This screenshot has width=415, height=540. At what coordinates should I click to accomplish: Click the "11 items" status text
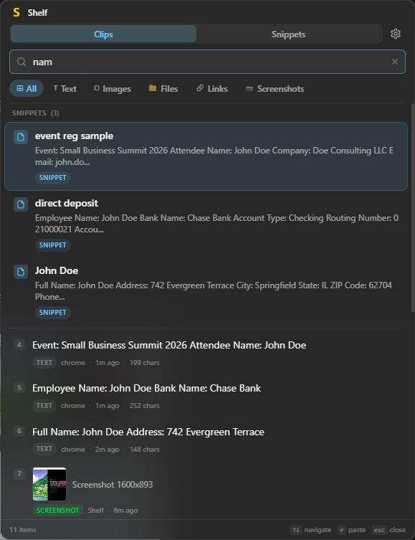click(x=23, y=530)
